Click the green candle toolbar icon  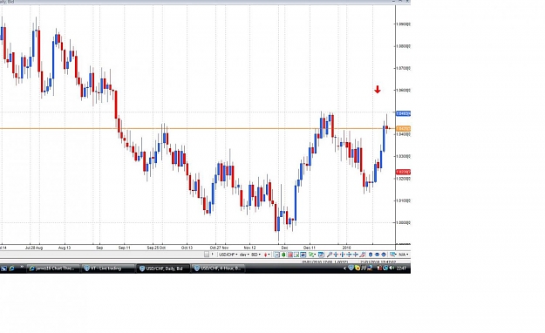(283, 255)
